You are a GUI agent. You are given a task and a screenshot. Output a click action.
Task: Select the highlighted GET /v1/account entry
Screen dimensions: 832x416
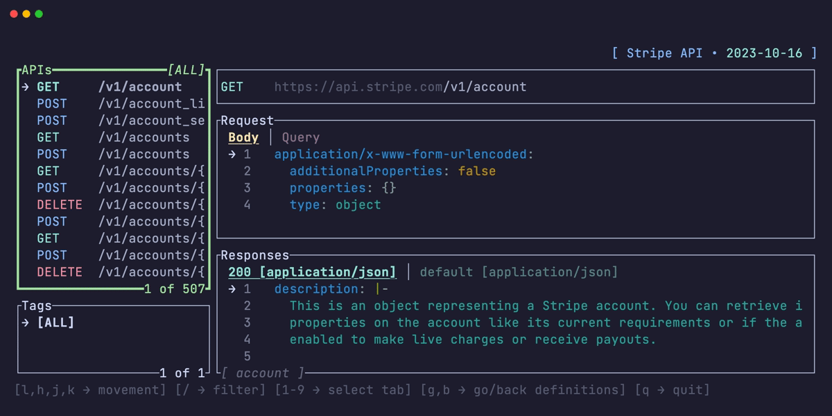click(x=110, y=87)
